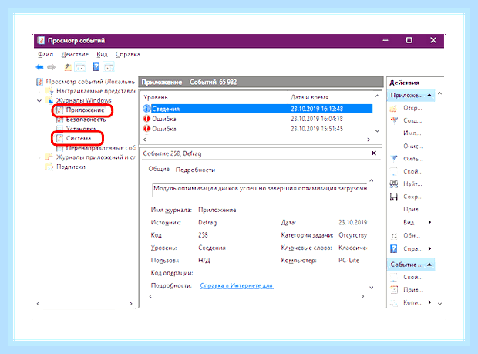
Task: Click the filter current log icon (Фильт...)
Action: click(394, 159)
